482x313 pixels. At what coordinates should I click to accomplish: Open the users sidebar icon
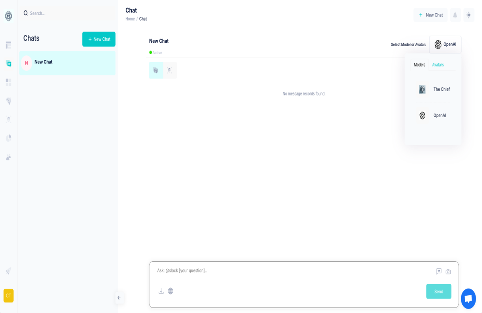pyautogui.click(x=8, y=157)
